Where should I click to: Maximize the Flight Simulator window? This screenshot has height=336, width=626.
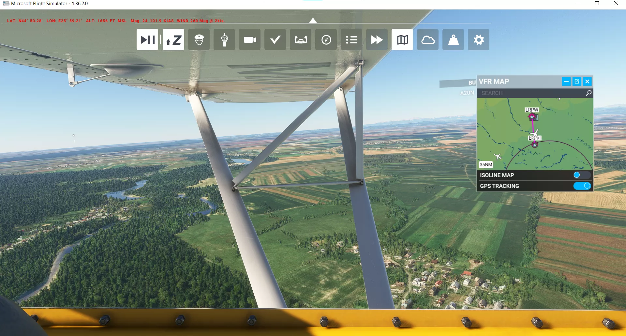[x=597, y=4]
